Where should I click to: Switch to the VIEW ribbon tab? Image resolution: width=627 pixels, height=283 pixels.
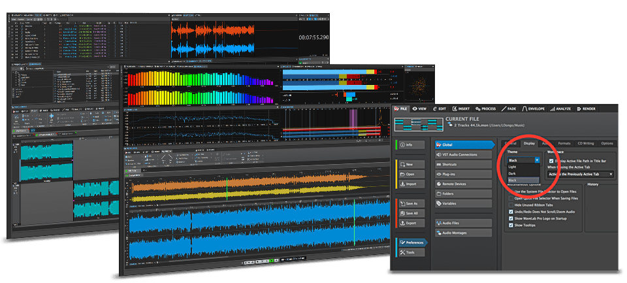click(419, 108)
